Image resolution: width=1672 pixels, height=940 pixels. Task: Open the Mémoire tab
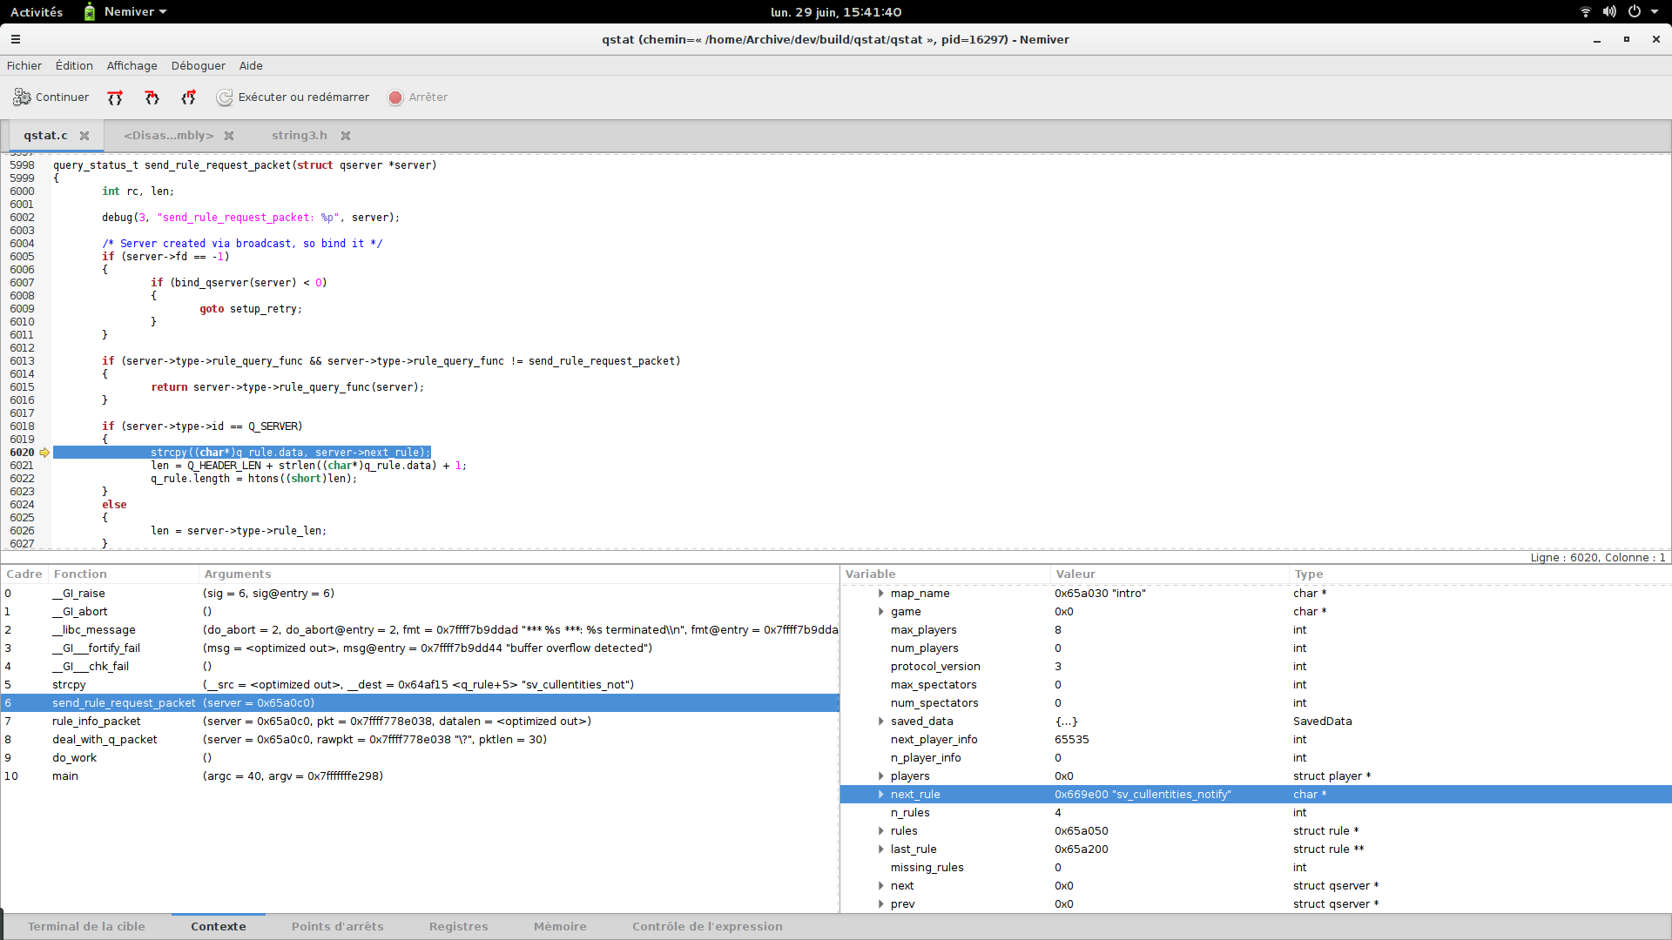point(560,927)
